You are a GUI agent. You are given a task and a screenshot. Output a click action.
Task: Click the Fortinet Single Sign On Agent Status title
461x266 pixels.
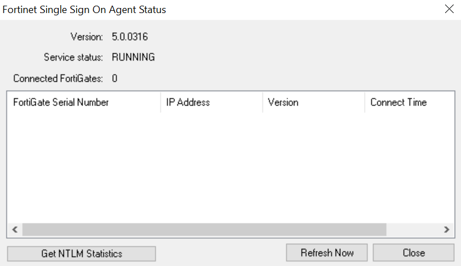tap(84, 10)
